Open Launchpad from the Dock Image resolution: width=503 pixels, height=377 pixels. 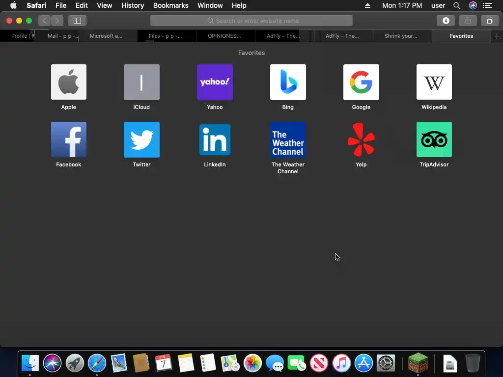(75, 363)
